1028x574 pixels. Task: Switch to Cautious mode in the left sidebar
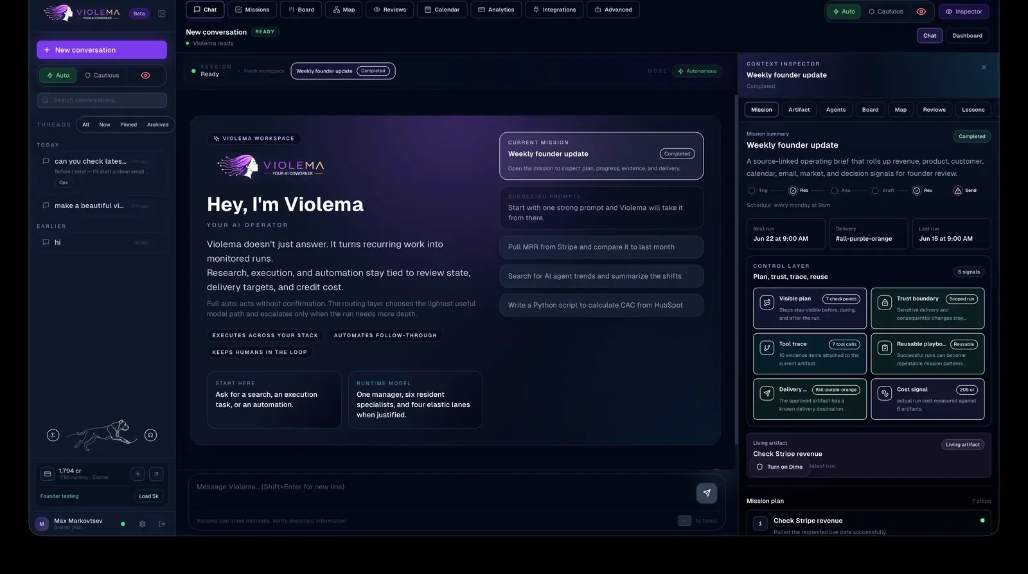tap(102, 75)
